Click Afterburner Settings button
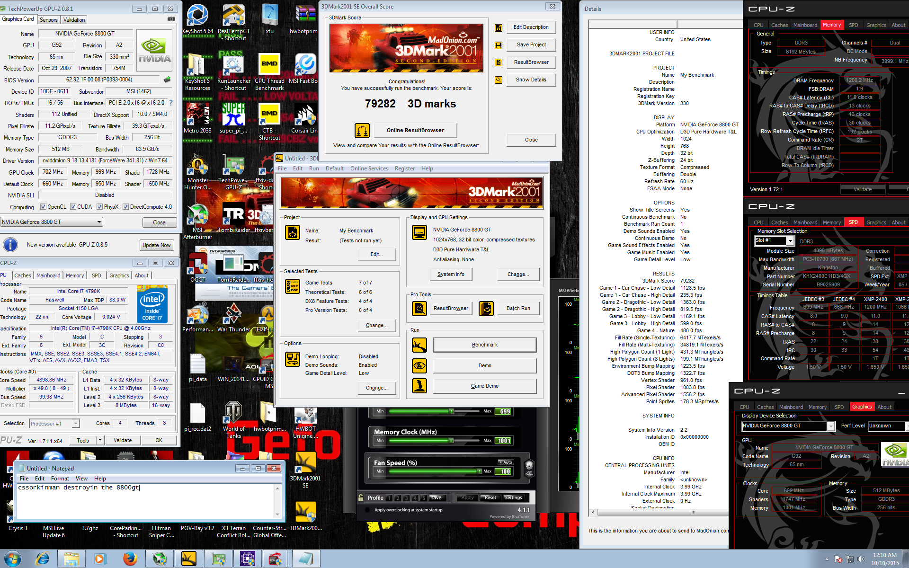This screenshot has width=909, height=568. click(513, 498)
